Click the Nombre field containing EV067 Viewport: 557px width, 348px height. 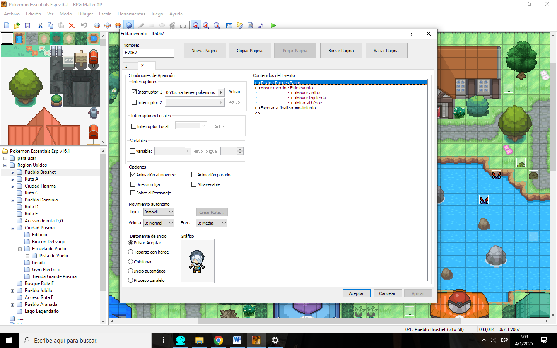coord(149,53)
